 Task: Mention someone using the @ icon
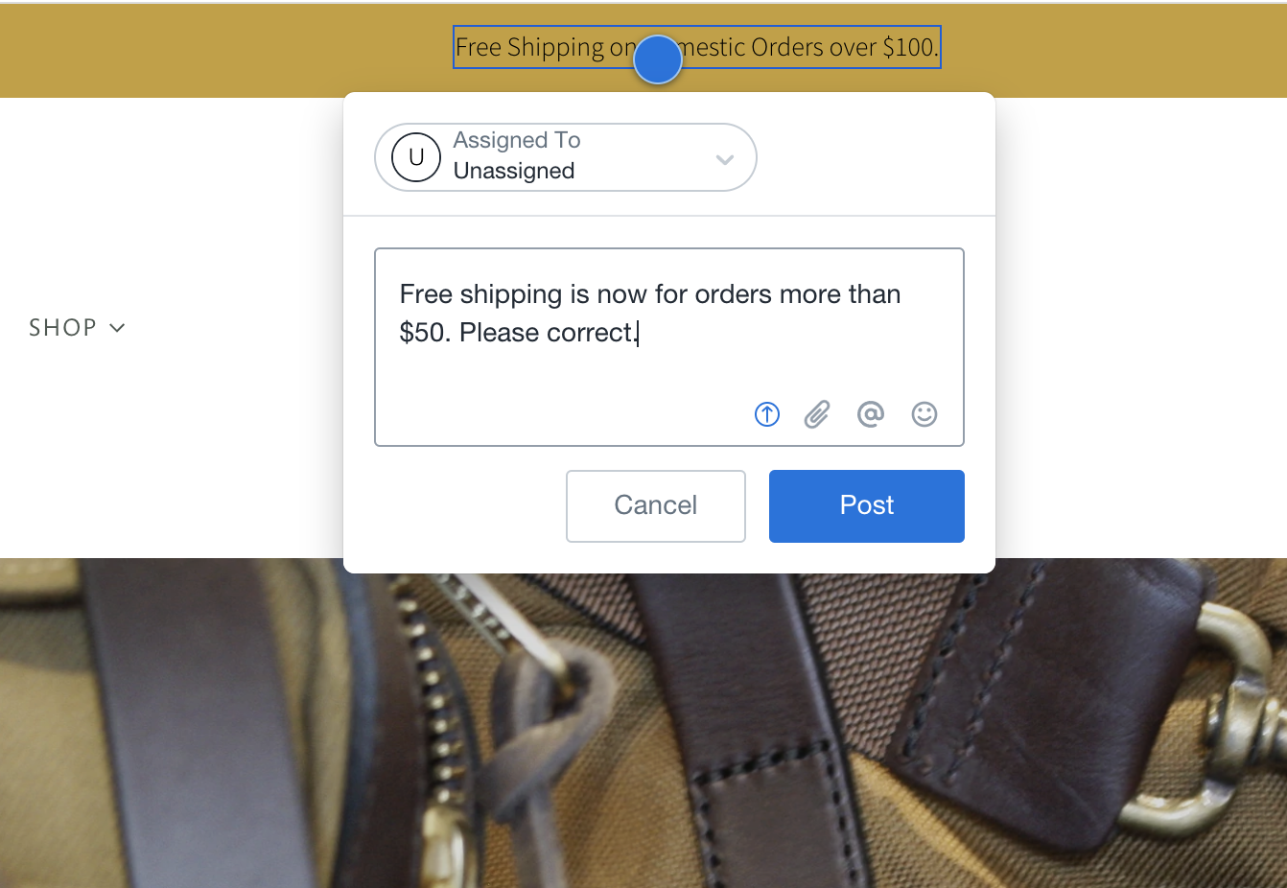(x=871, y=414)
